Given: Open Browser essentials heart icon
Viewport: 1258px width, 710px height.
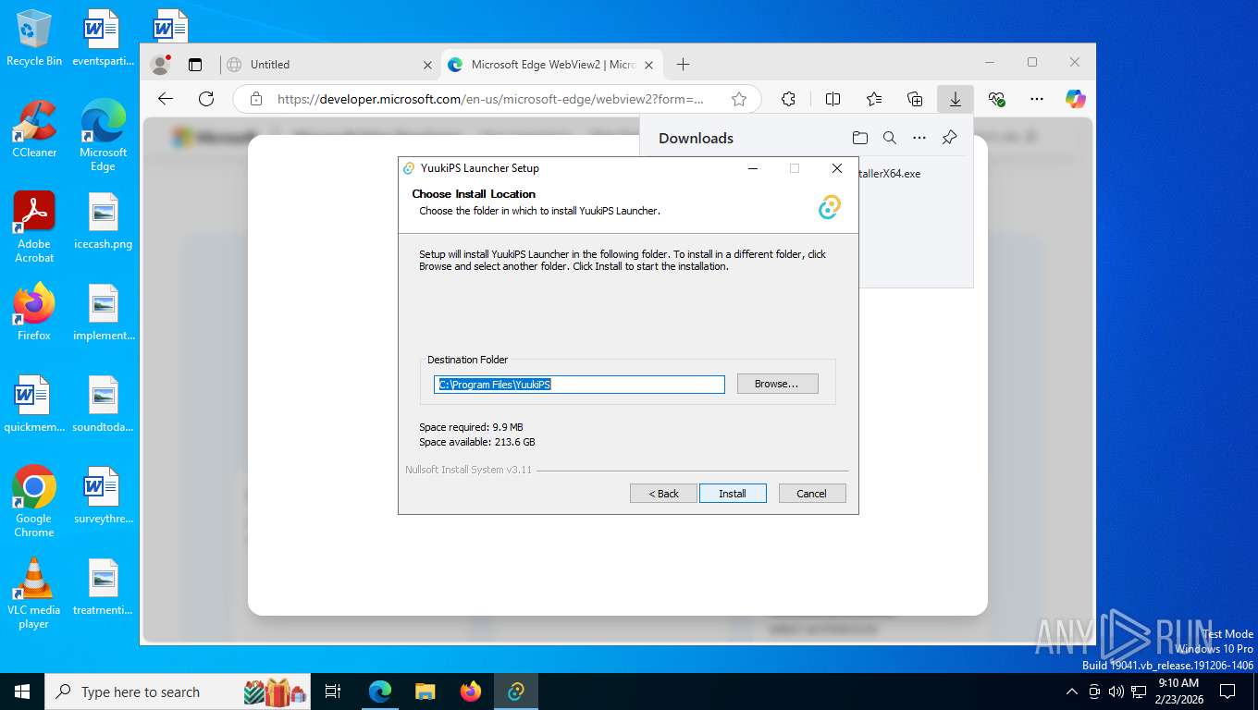Looking at the screenshot, I should coord(996,99).
